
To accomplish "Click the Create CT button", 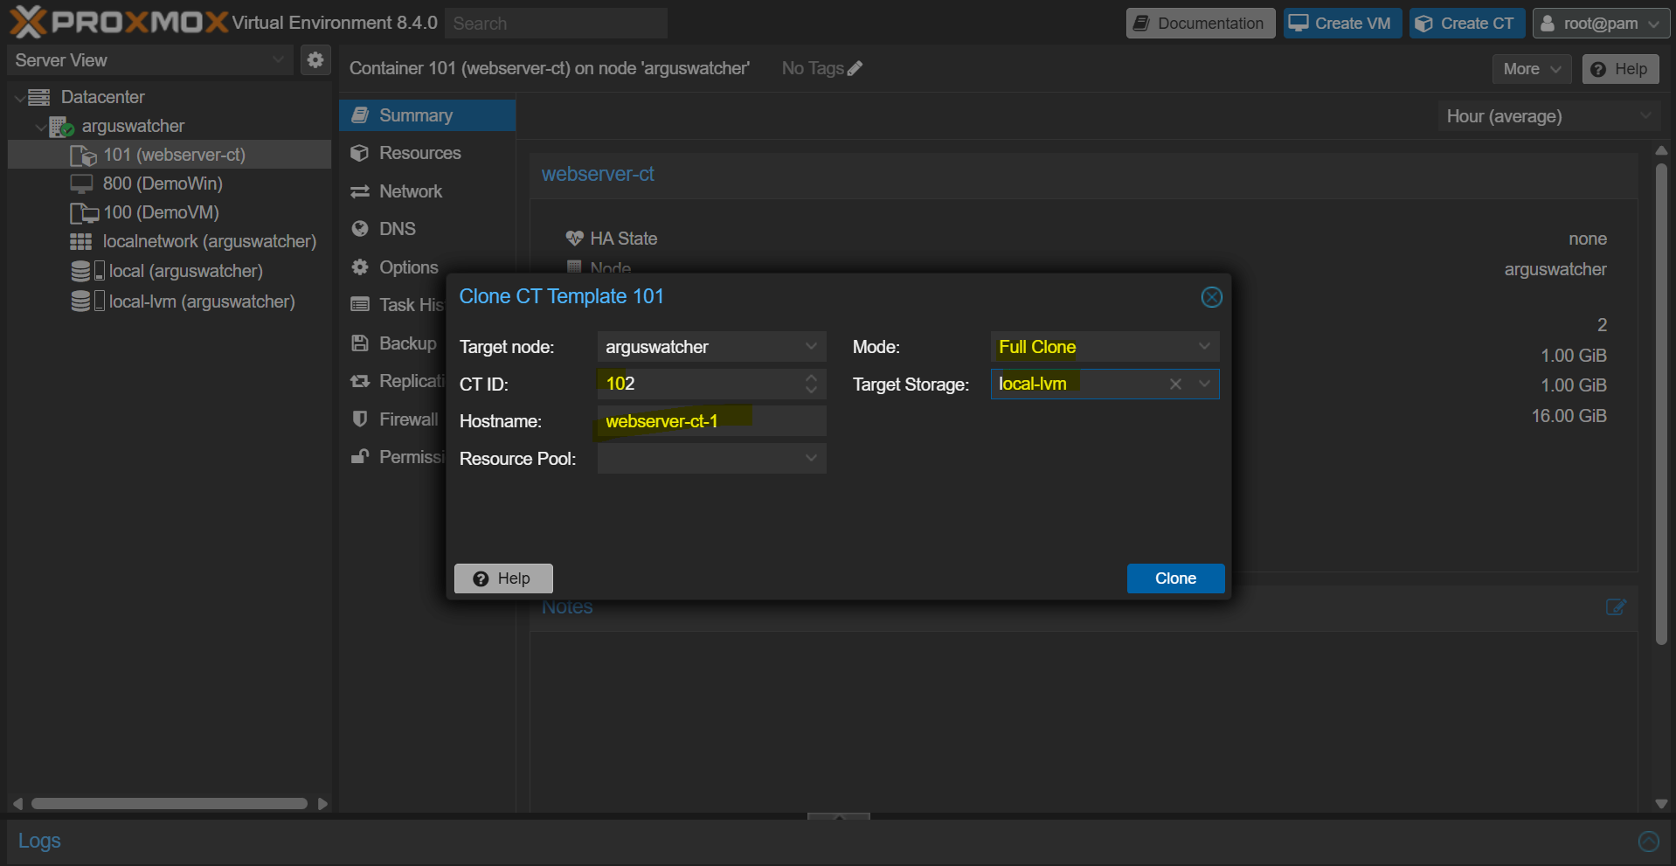I will click(x=1467, y=24).
